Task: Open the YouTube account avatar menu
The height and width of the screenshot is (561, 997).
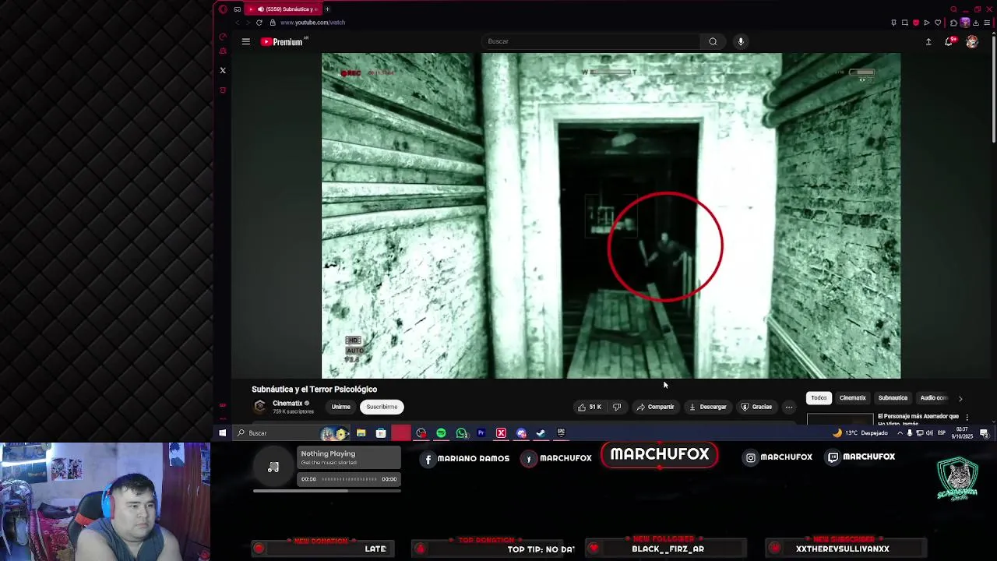Action: click(x=971, y=41)
